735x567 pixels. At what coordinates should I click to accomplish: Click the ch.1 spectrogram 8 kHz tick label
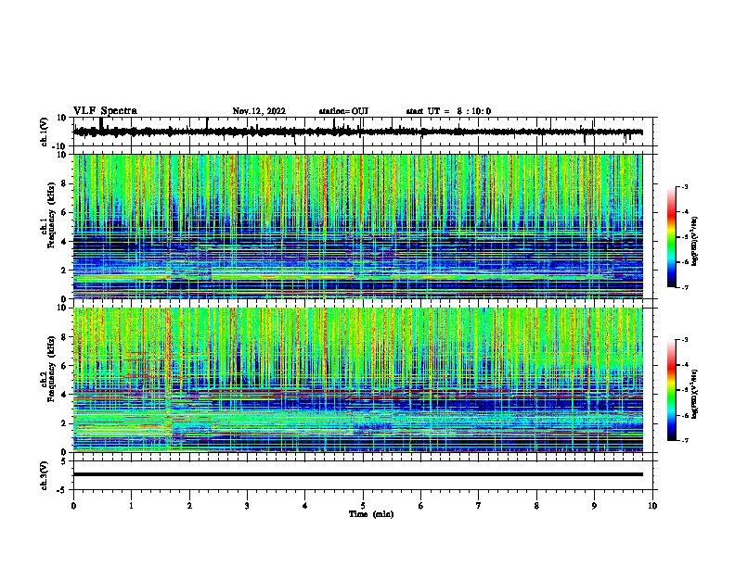pos(64,183)
